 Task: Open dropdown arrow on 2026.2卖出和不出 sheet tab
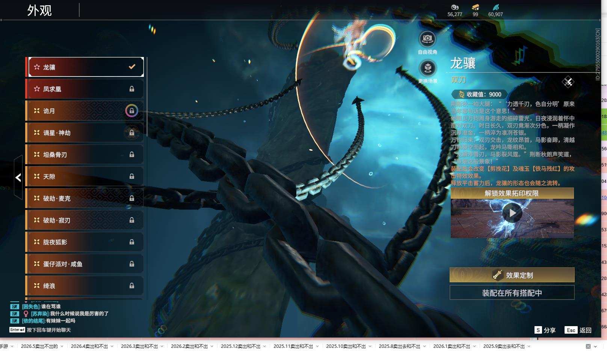click(x=212, y=346)
